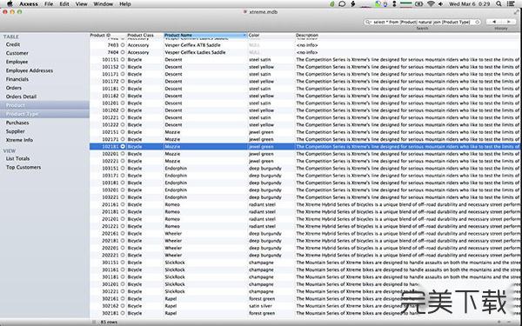Go back in query history
The height and width of the screenshot is (326, 522).
click(494, 22)
